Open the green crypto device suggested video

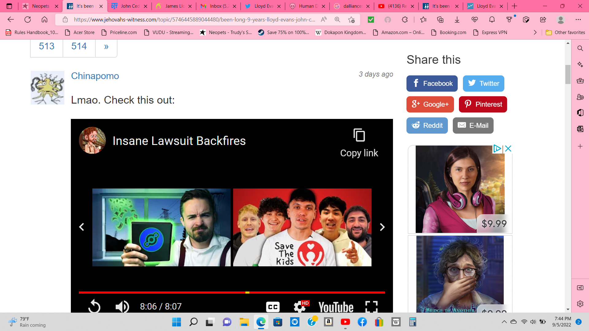(x=161, y=227)
